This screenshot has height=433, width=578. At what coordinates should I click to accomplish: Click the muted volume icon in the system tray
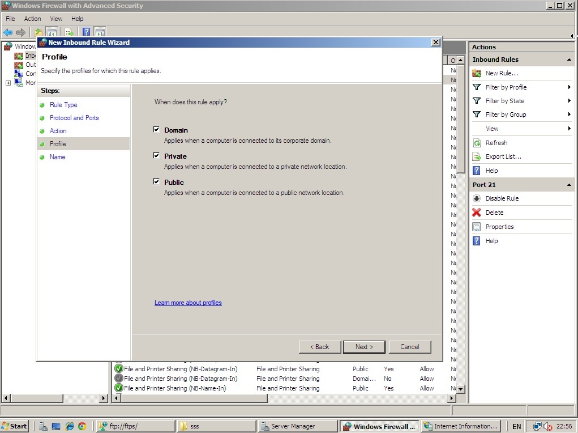[548, 426]
